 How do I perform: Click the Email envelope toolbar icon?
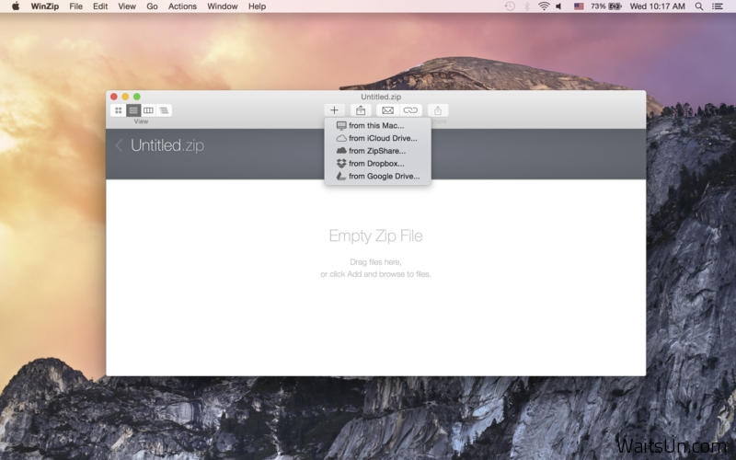[x=387, y=110]
